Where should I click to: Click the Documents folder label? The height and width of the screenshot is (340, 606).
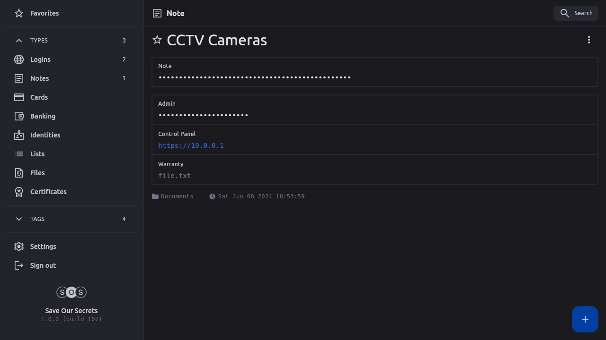[177, 196]
